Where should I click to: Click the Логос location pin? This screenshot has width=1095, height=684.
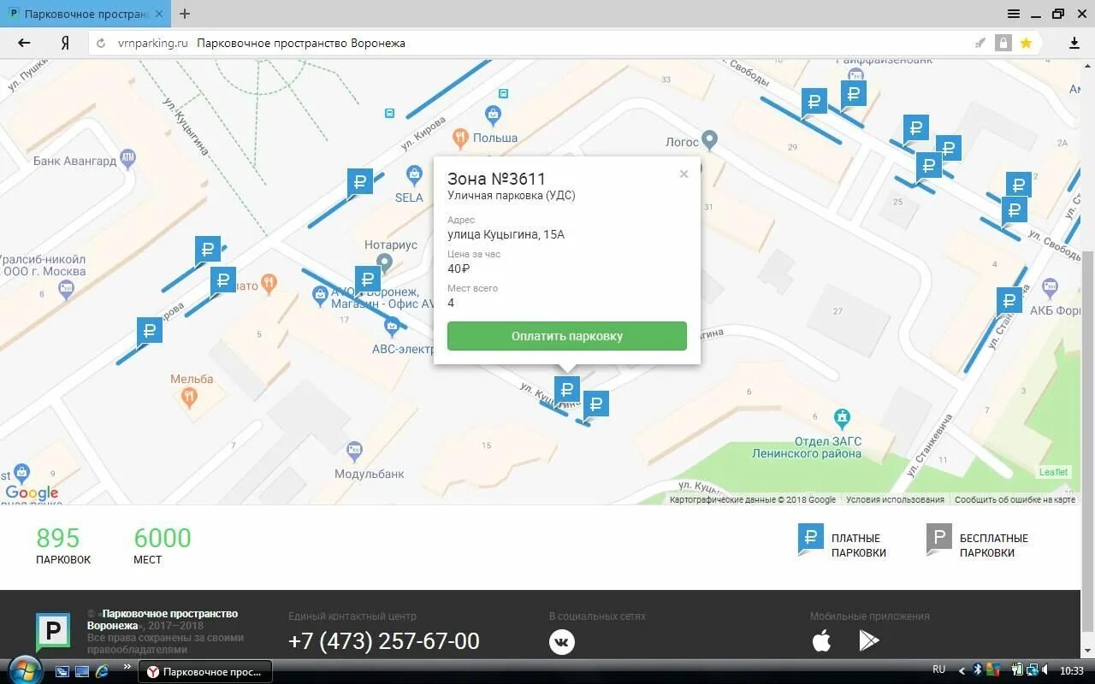(x=709, y=139)
